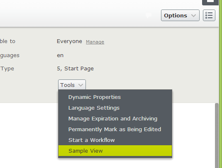Screen dimensions: 222x168
Task: Open the Manage link next to Everyone
Action: [95, 42]
